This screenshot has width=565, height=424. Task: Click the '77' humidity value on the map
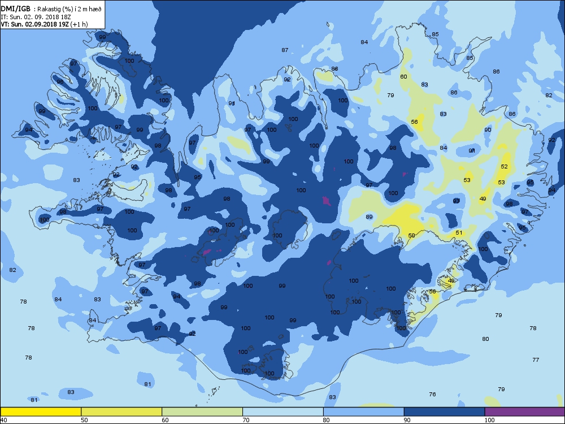click(x=536, y=360)
